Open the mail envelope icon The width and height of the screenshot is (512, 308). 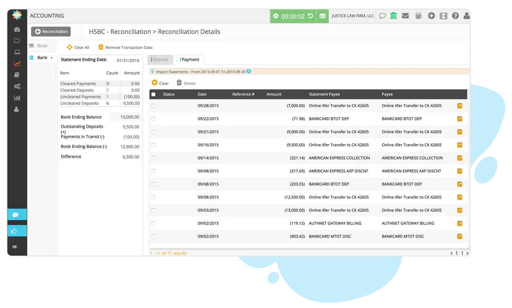click(405, 16)
